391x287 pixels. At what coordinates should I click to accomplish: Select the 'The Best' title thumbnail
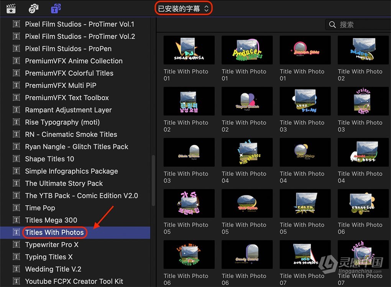[x=363, y=152]
